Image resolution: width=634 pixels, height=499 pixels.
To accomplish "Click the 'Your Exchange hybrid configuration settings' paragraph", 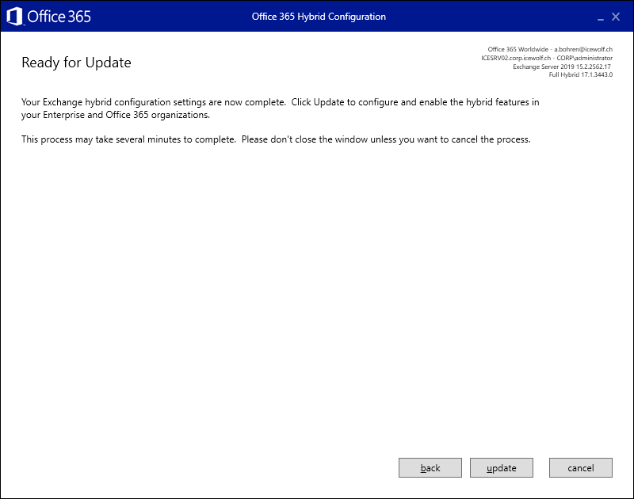I will pos(281,109).
